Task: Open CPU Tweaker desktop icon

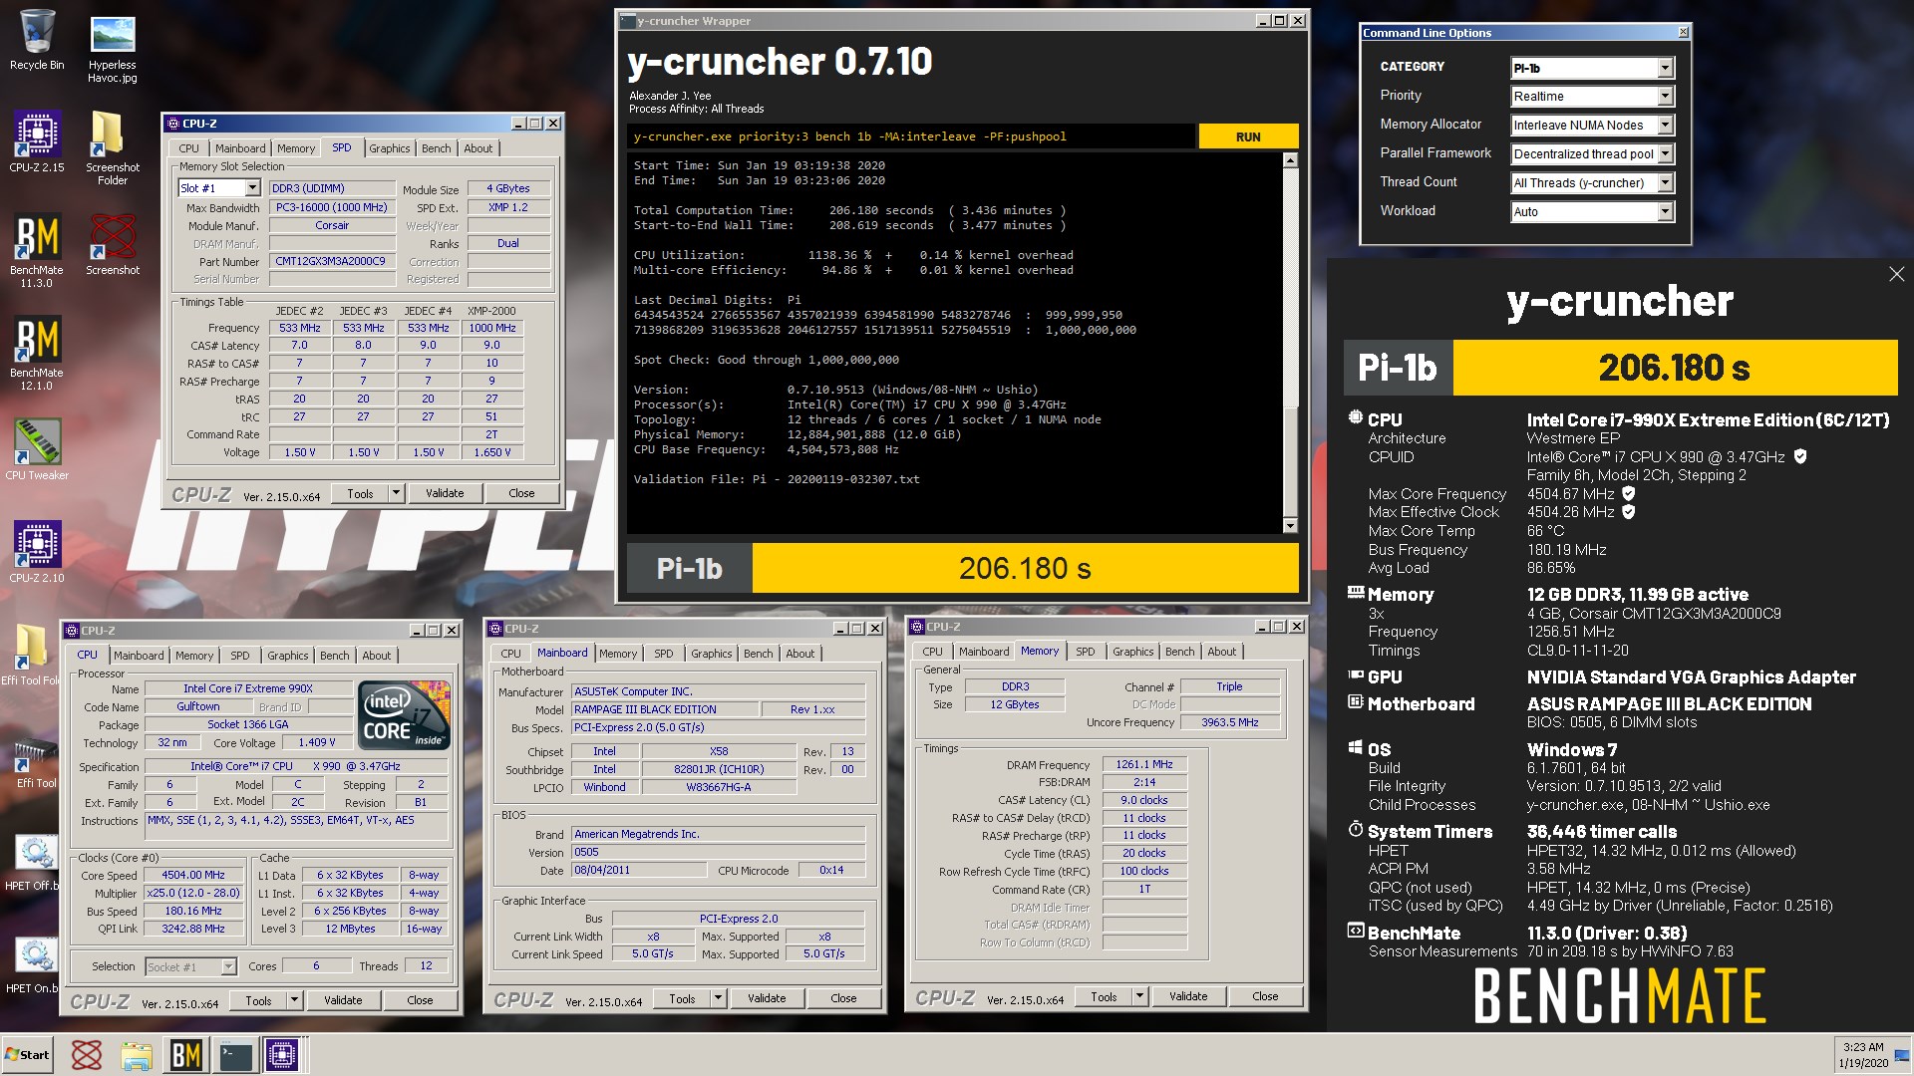Action: tap(37, 448)
